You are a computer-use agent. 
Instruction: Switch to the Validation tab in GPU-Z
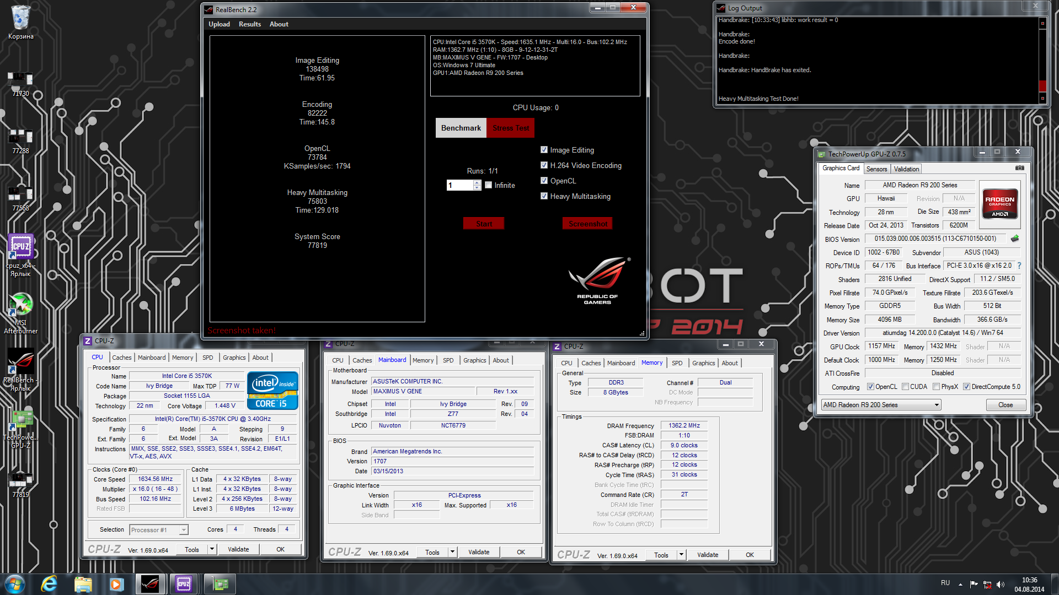coord(906,169)
